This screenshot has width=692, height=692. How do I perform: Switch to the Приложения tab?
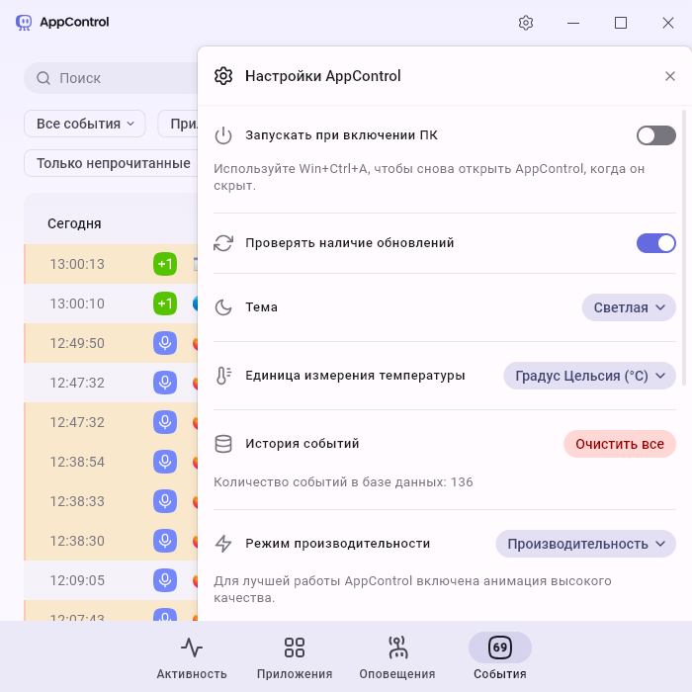(x=295, y=657)
